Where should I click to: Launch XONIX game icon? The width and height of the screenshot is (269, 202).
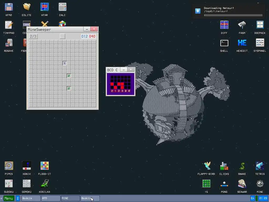27,168
